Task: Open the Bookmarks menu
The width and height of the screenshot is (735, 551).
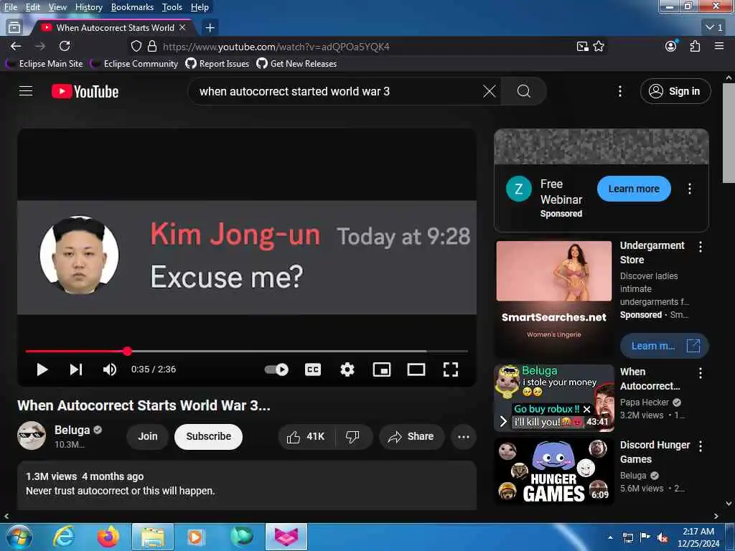Action: [132, 7]
